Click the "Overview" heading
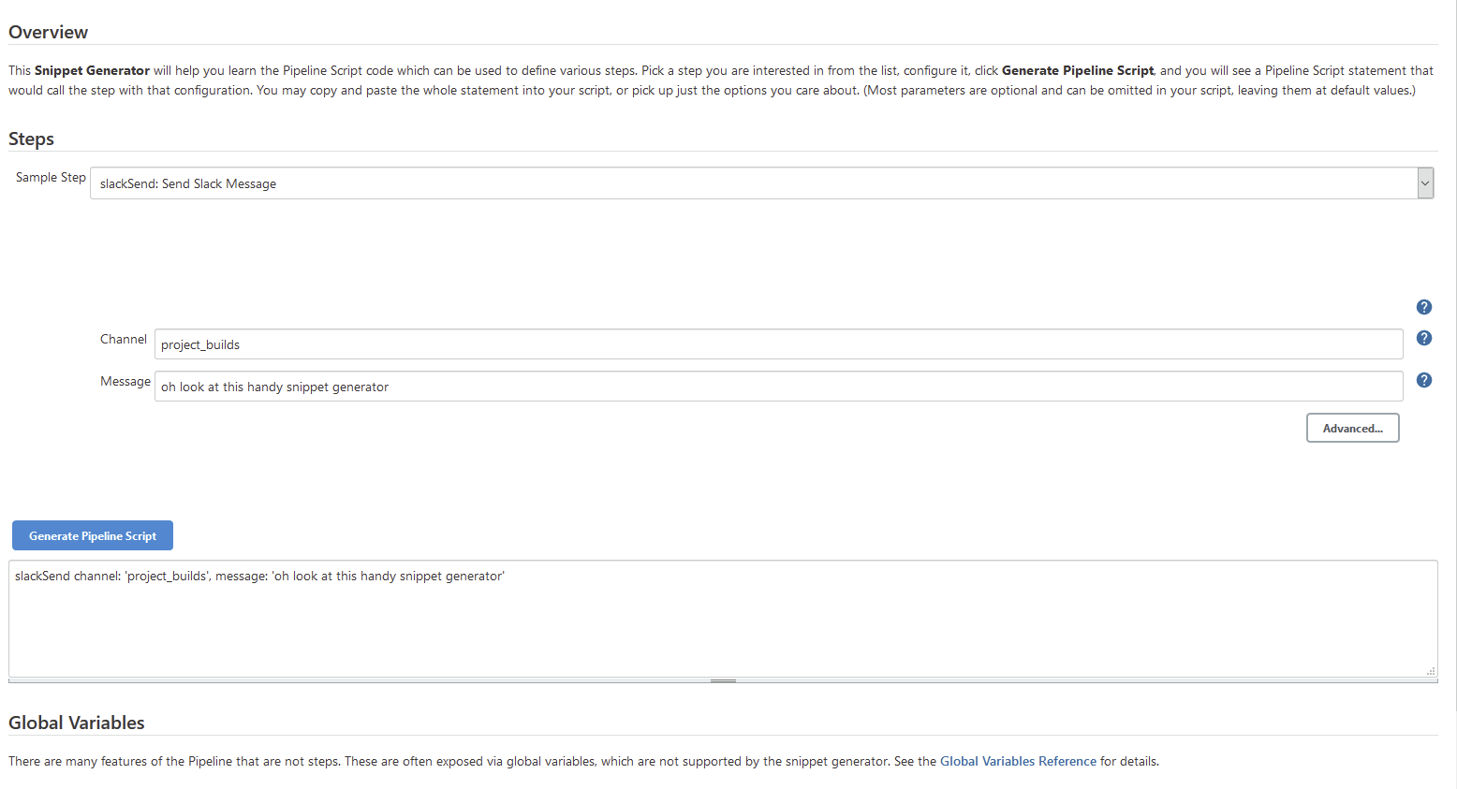 pos(49,32)
